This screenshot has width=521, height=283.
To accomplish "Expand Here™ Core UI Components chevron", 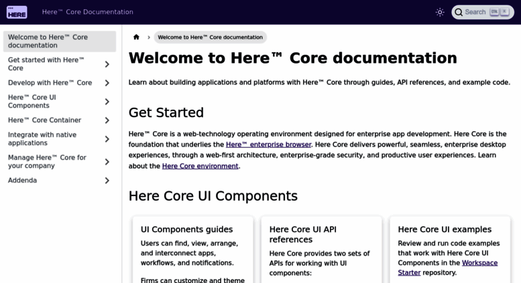I will [107, 102].
